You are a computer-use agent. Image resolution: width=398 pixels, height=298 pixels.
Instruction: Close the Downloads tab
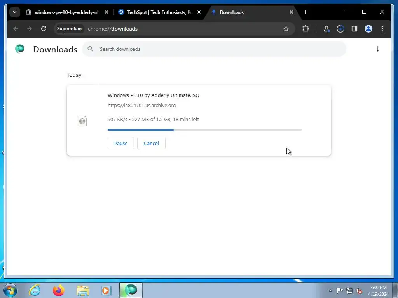point(292,12)
